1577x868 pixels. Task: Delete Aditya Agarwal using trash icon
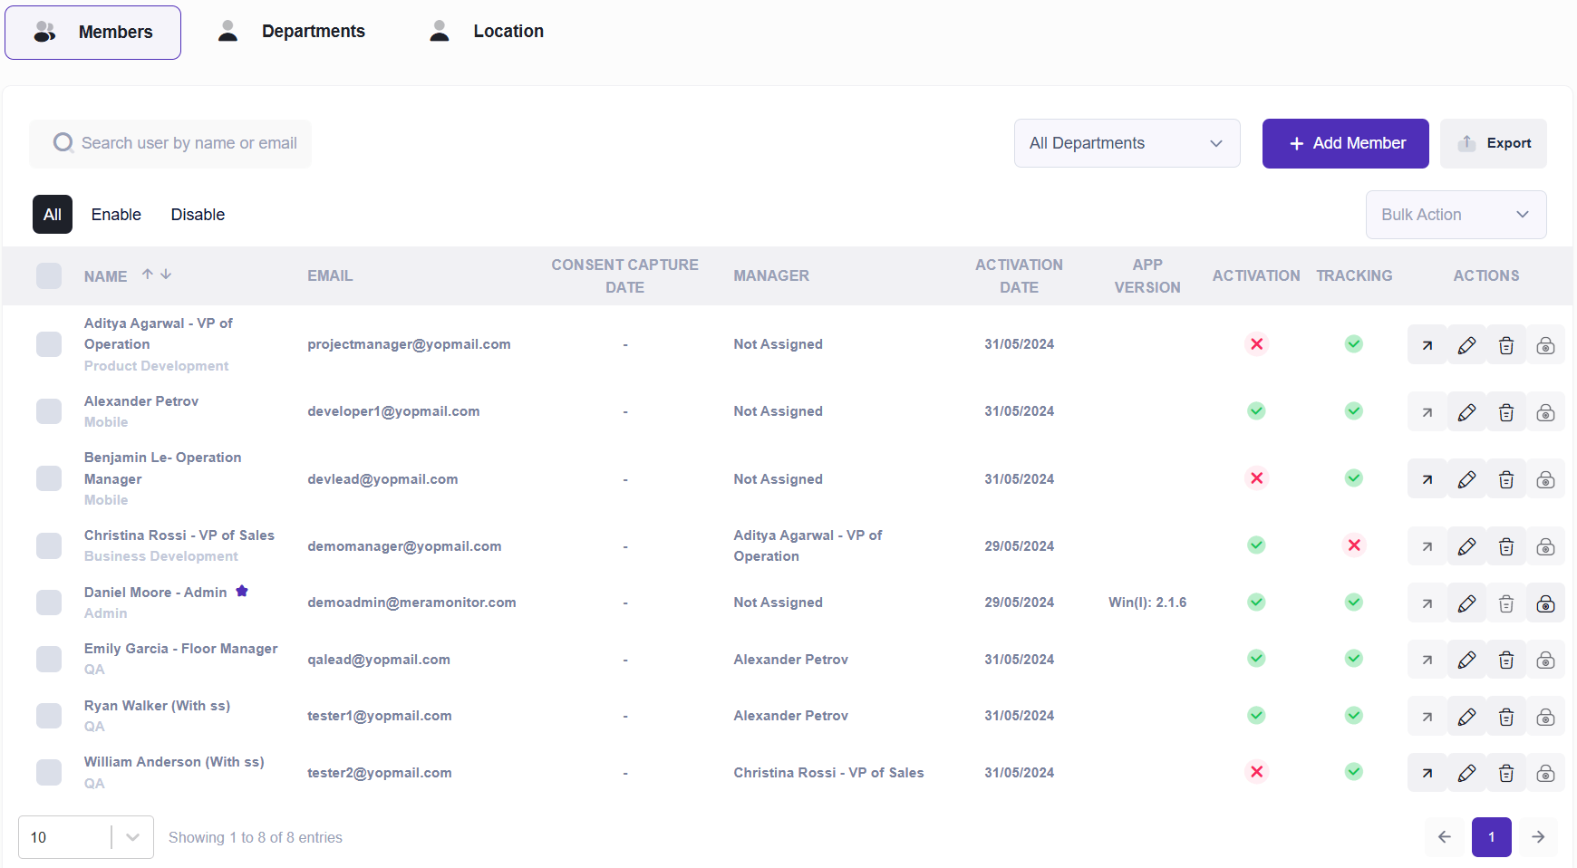[1506, 344]
